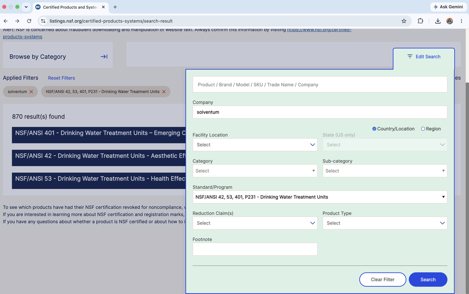Click the Company field containing solventum
Screen dimensions: 469x294
pos(320,112)
